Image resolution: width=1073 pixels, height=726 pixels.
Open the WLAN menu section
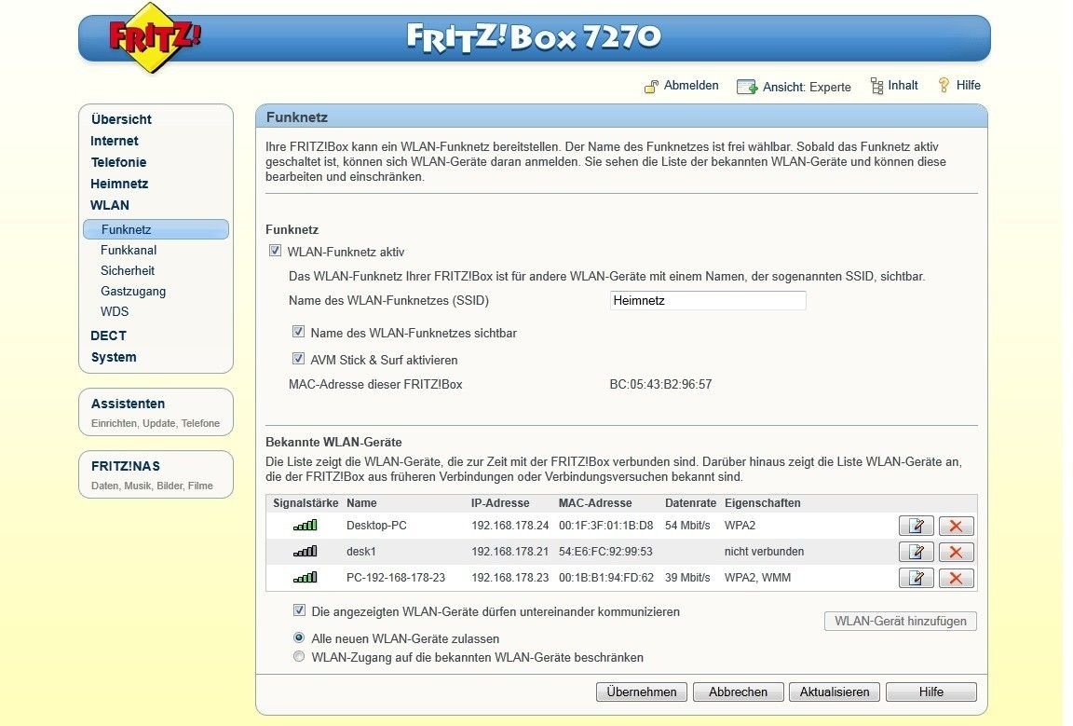tap(110, 205)
